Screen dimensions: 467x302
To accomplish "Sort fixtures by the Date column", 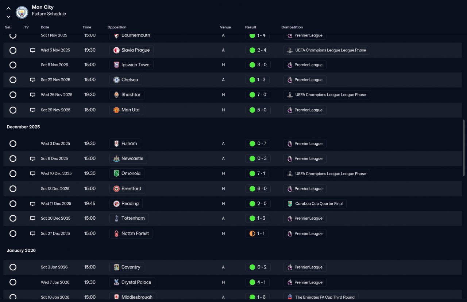I will pos(45,27).
